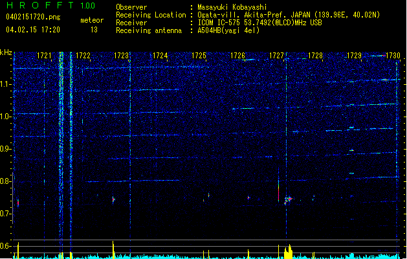This screenshot has height=259, width=407.
Task: Click the 'meteor' count label
Action: [92, 20]
